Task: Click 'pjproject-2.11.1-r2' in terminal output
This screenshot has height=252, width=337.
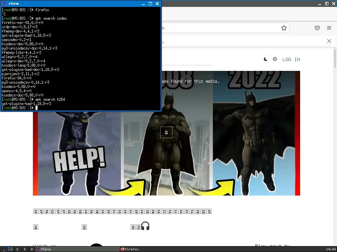Action: [x=21, y=74]
